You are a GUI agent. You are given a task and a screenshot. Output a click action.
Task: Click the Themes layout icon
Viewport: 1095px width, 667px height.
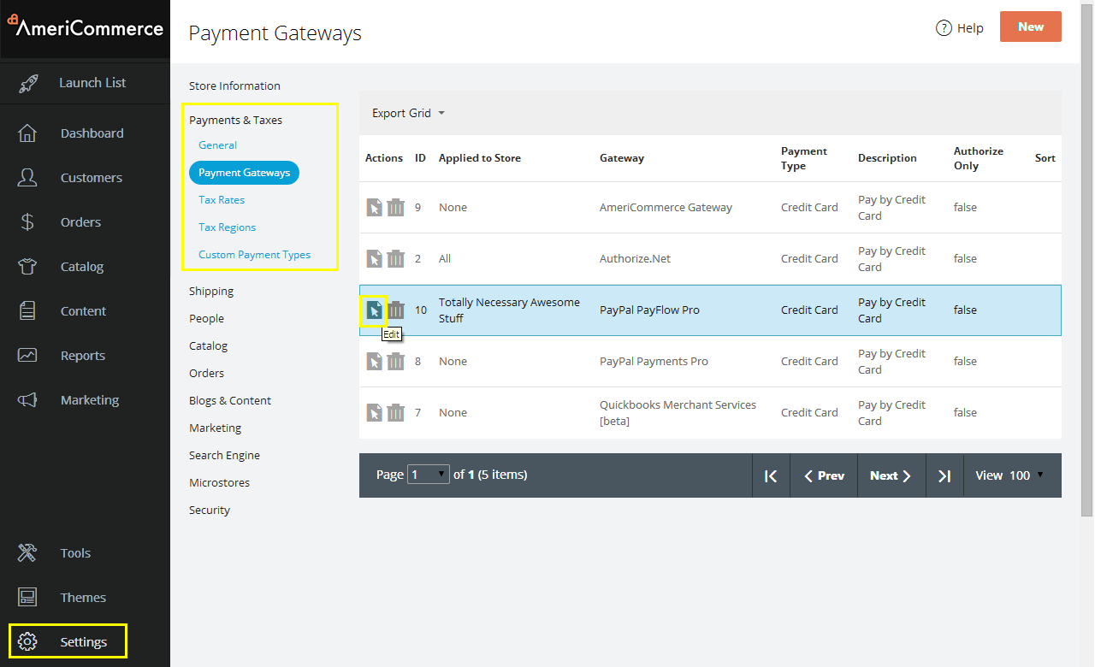tap(27, 598)
